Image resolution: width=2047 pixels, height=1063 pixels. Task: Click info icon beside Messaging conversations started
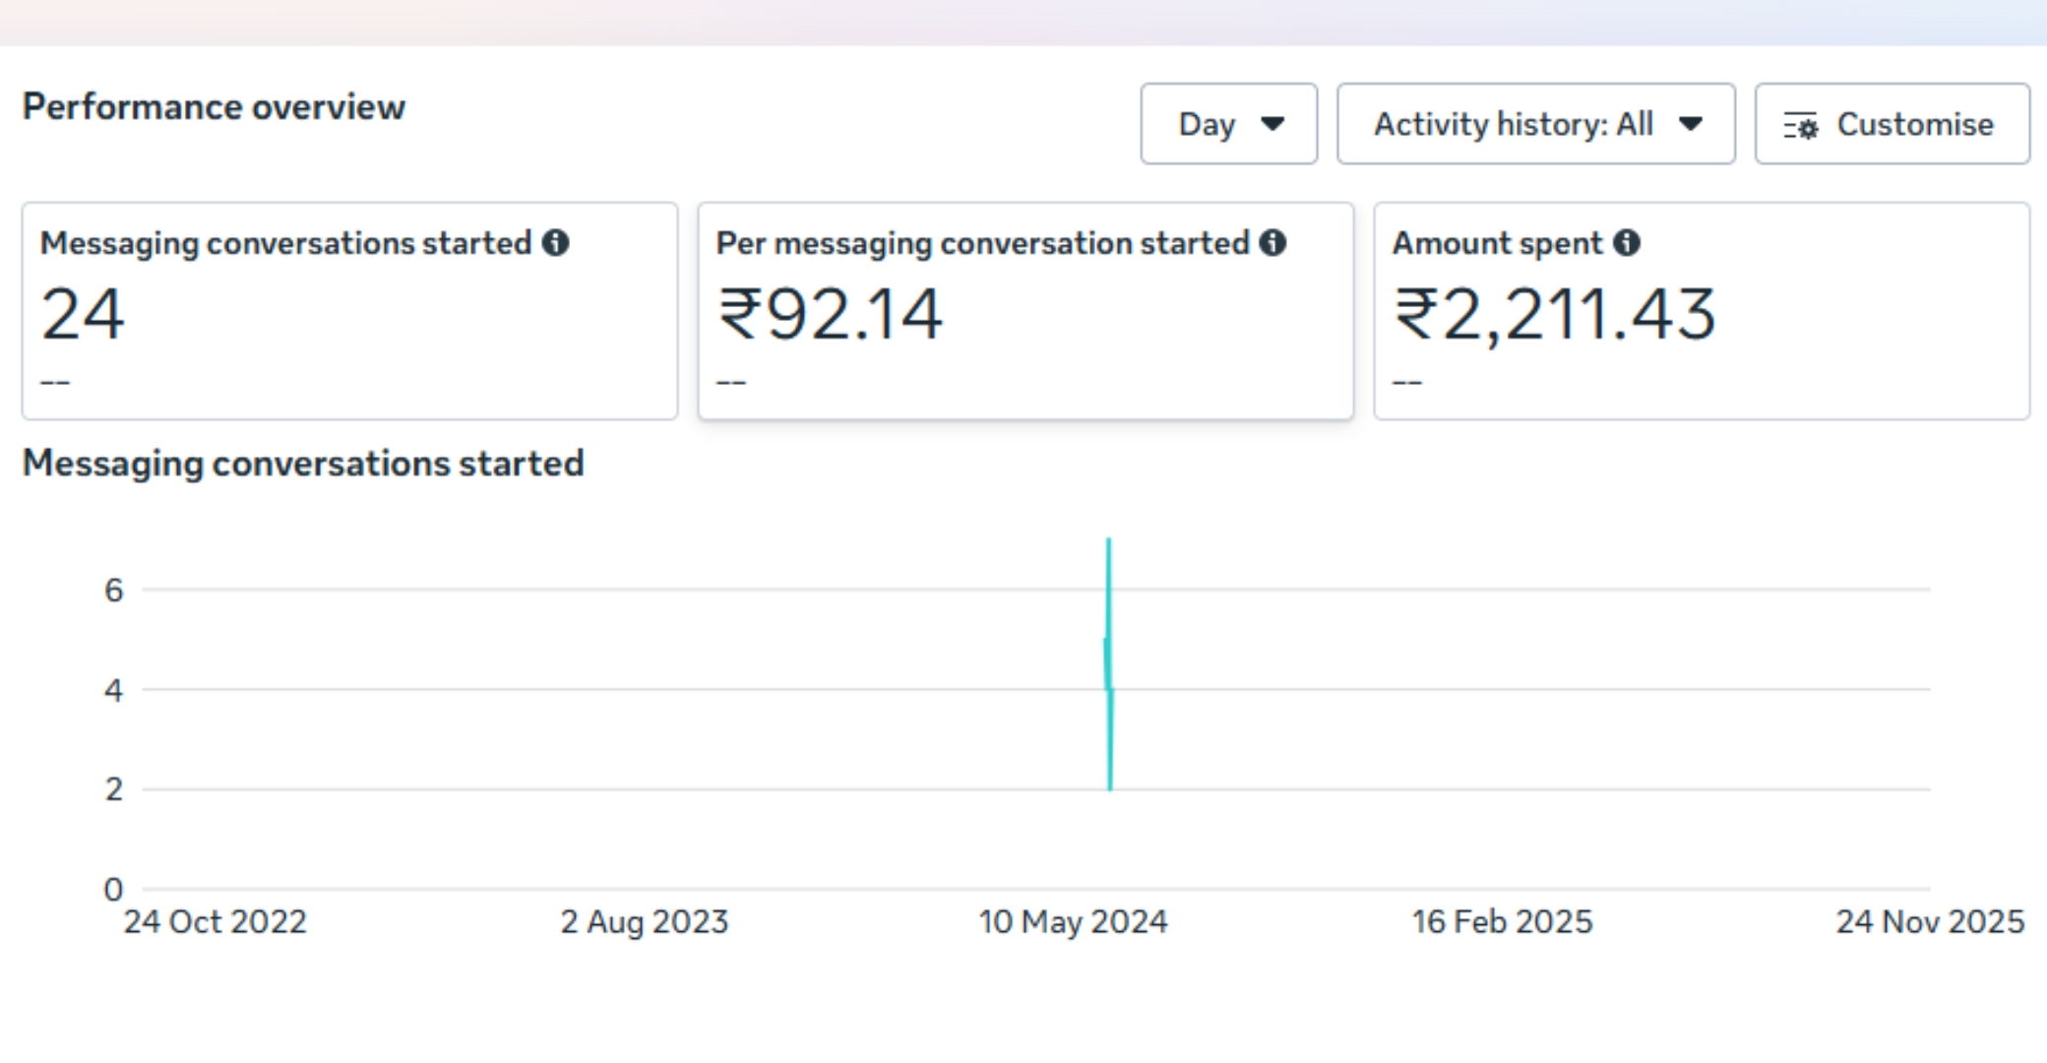(556, 242)
